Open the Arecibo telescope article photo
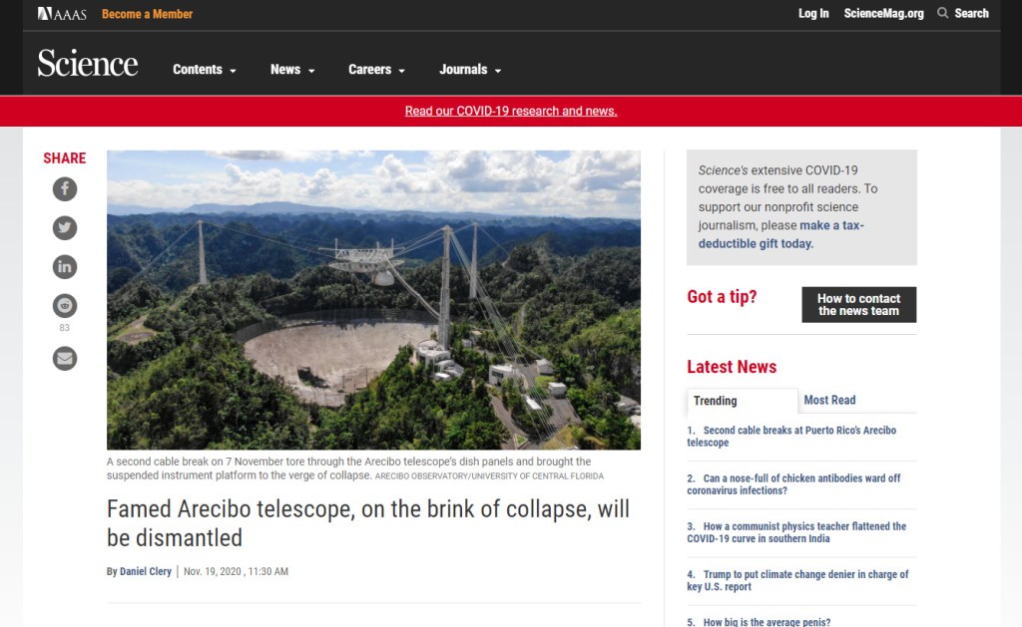Viewport: 1022px width, 627px height. 373,299
